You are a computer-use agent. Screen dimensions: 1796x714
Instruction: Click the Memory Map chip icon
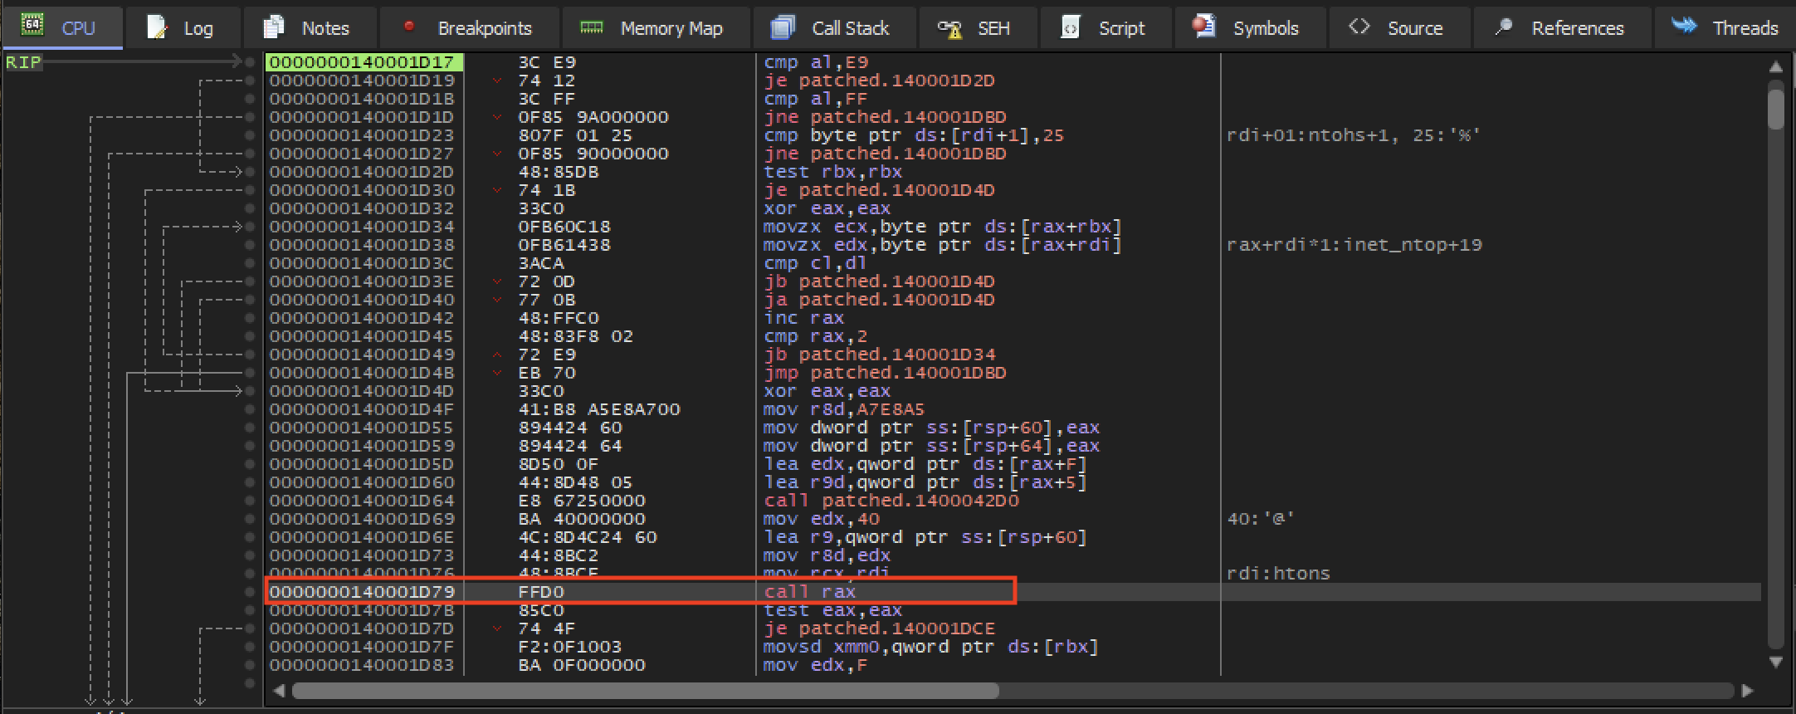click(x=592, y=27)
